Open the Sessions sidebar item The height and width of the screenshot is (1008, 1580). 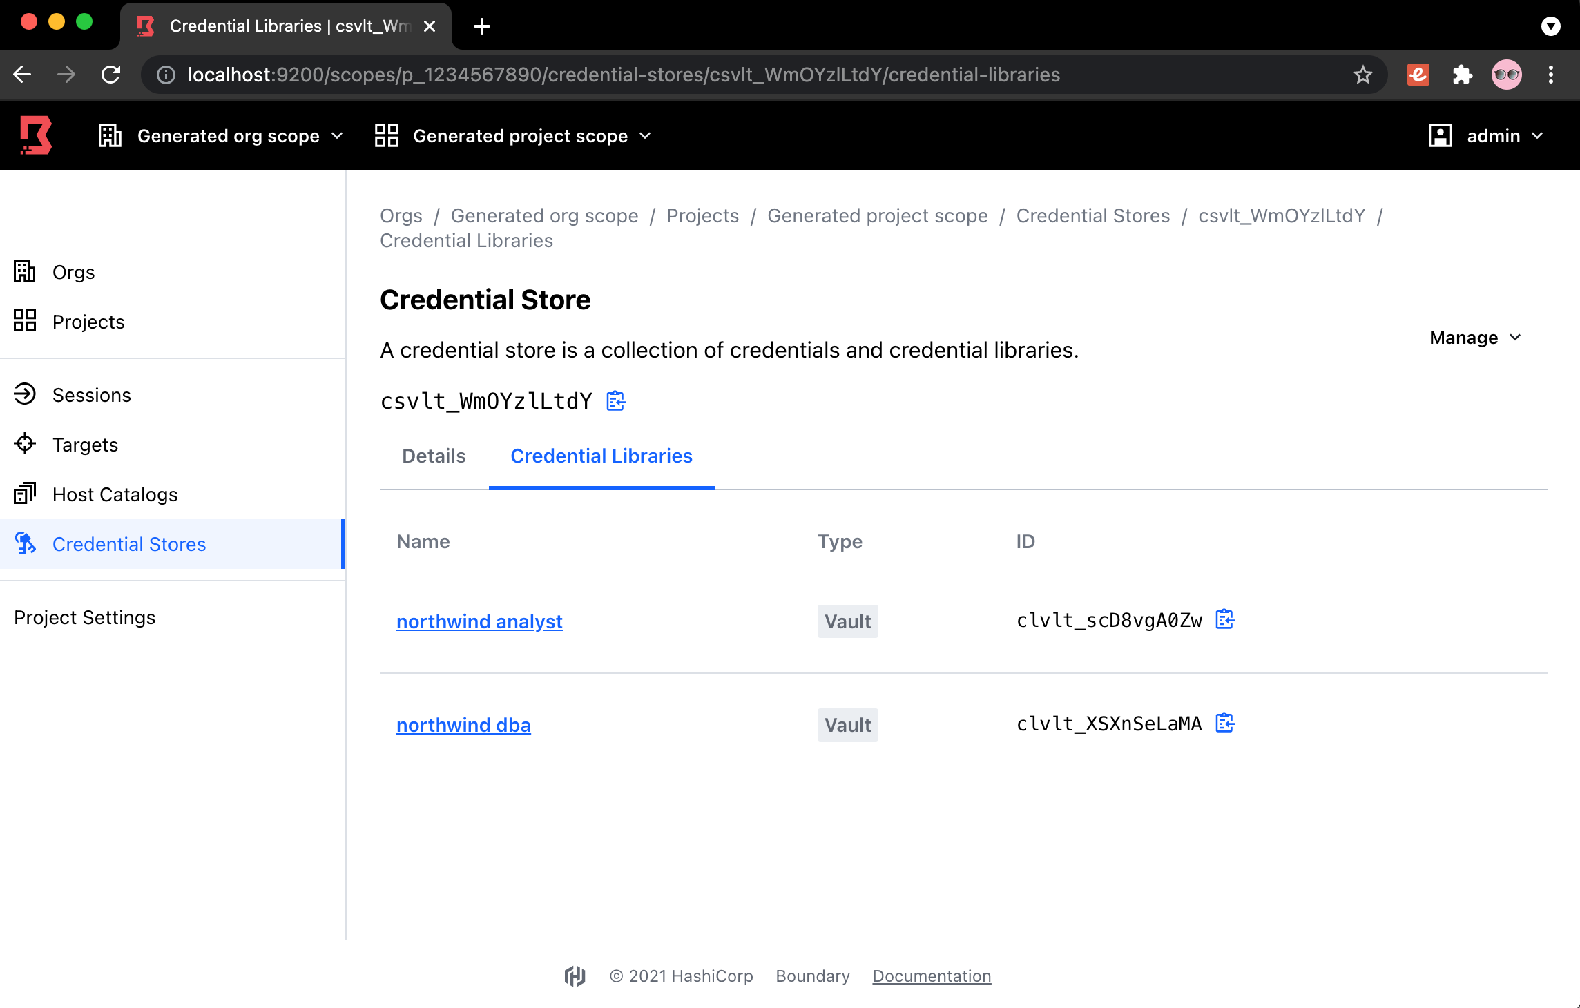coord(91,394)
